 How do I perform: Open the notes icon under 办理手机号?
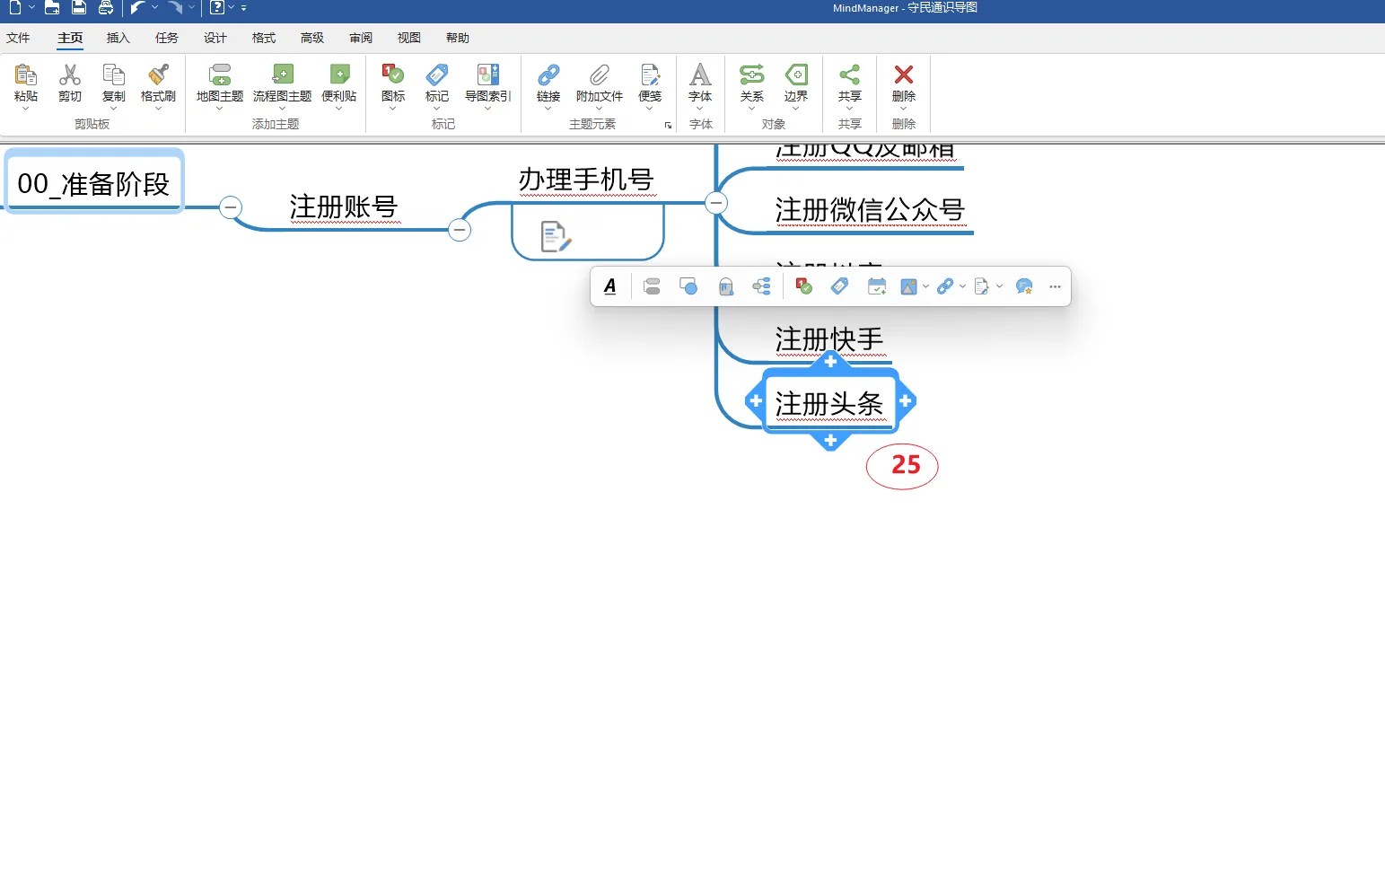pos(557,236)
